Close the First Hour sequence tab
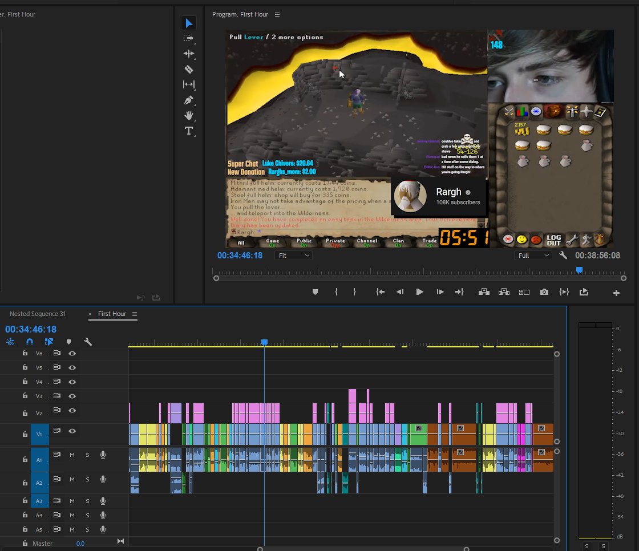 tap(90, 314)
